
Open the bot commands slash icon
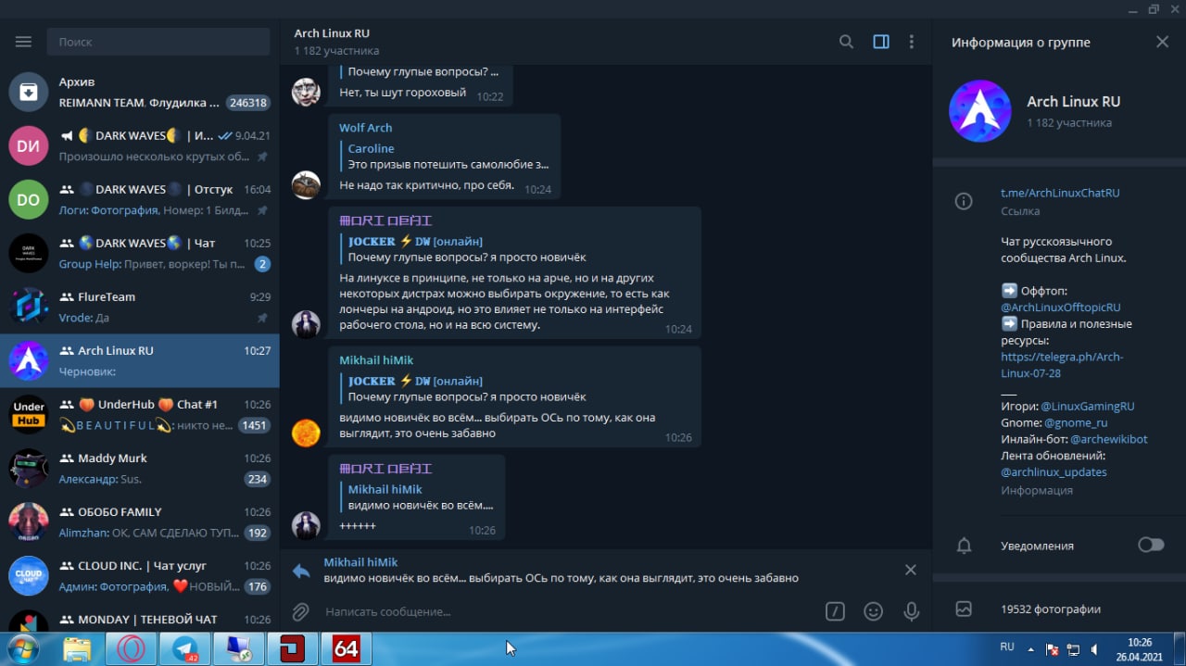835,611
